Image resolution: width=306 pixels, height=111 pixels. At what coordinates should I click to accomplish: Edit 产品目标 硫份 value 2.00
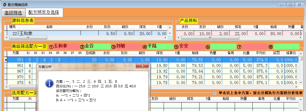point(220,33)
